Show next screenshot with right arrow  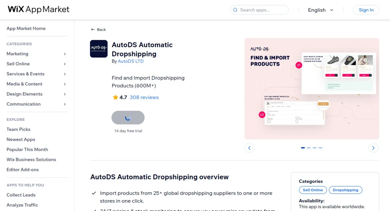(373, 148)
